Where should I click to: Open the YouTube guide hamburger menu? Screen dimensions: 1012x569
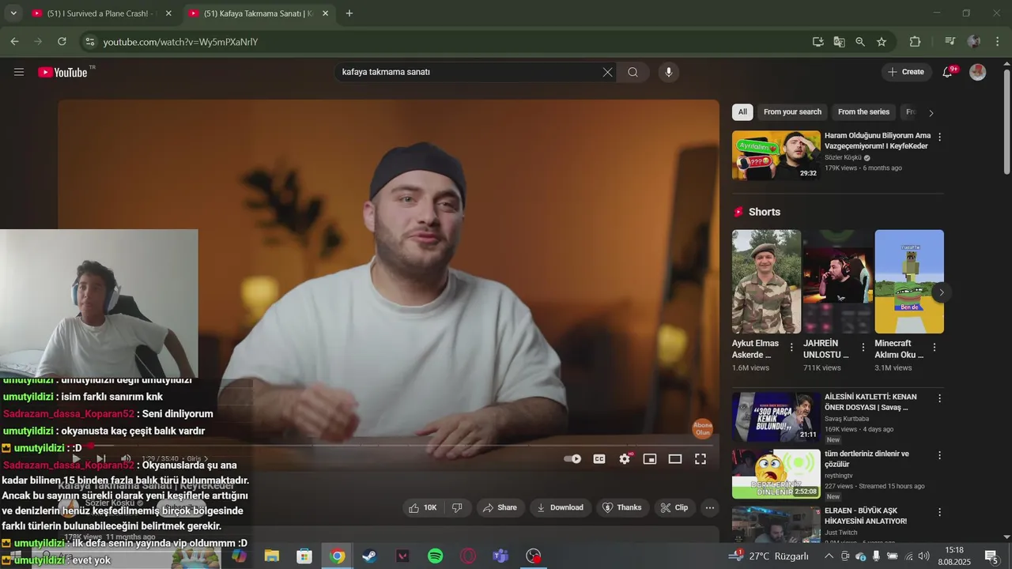(19, 72)
